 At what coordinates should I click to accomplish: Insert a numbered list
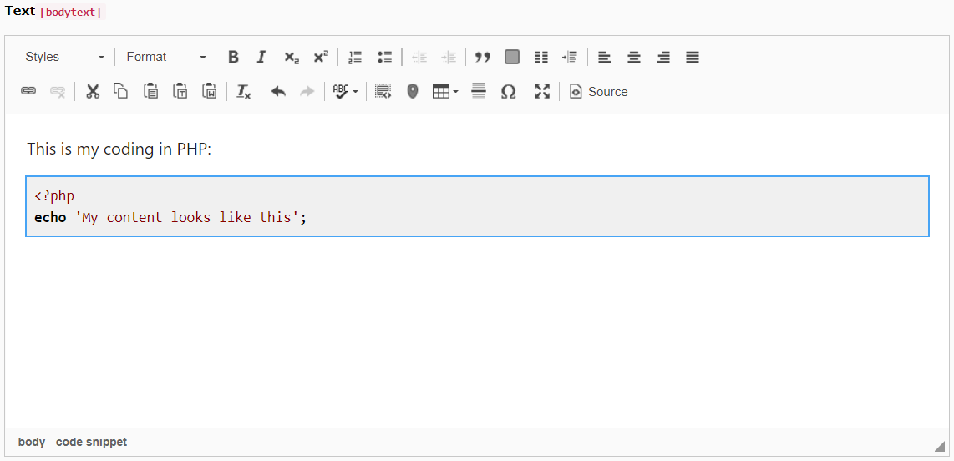355,57
